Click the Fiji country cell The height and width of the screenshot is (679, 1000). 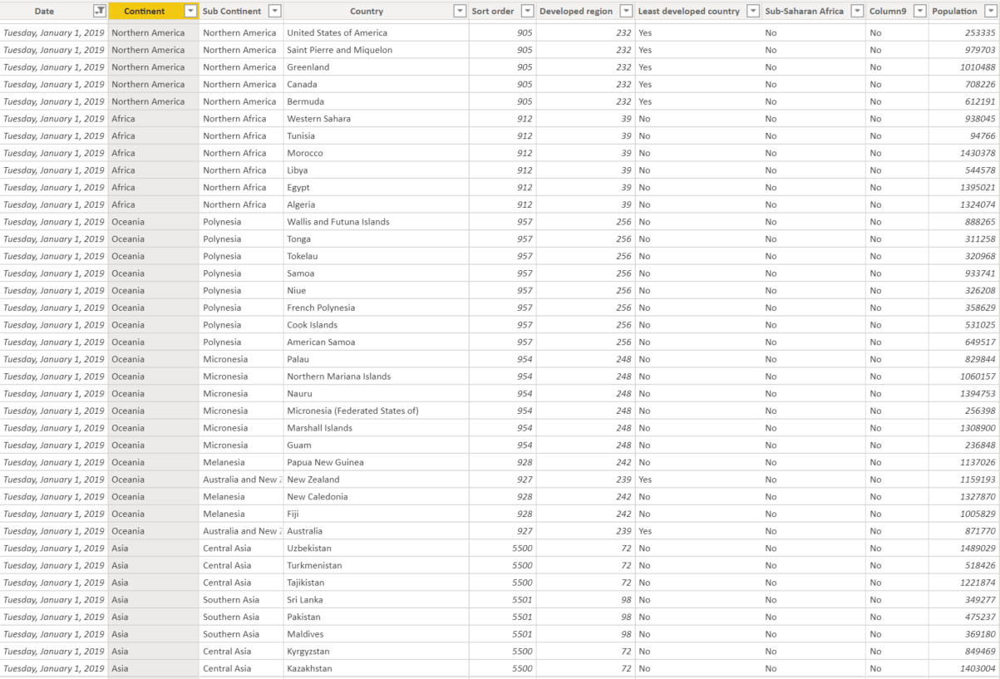tap(376, 514)
